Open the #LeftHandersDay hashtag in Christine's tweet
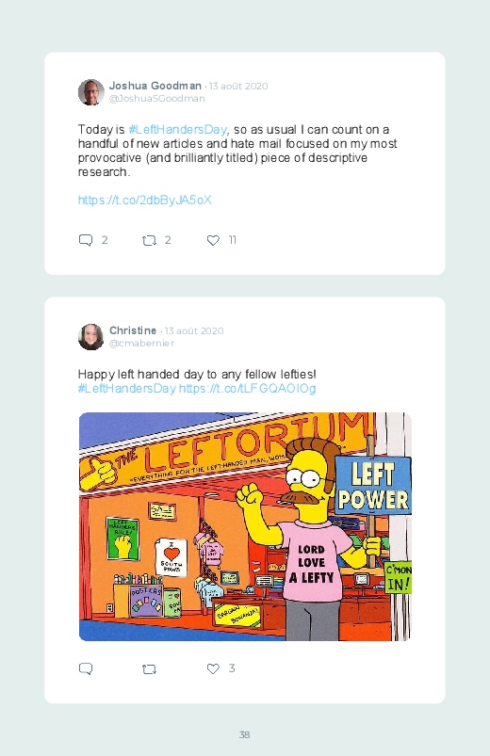 127,389
